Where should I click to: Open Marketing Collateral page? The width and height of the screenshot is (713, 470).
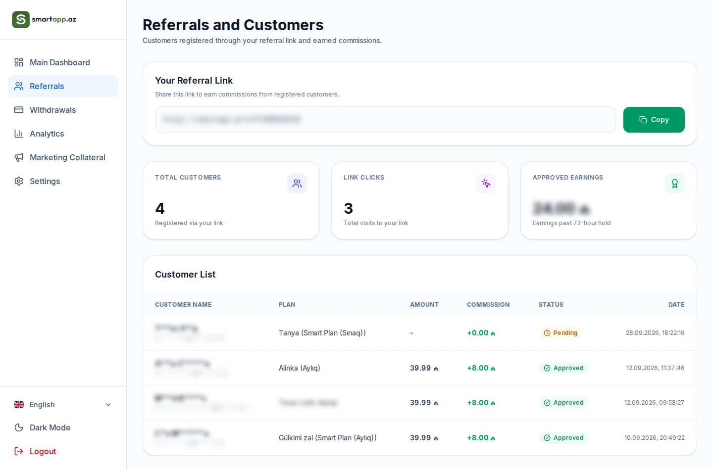(x=63, y=157)
